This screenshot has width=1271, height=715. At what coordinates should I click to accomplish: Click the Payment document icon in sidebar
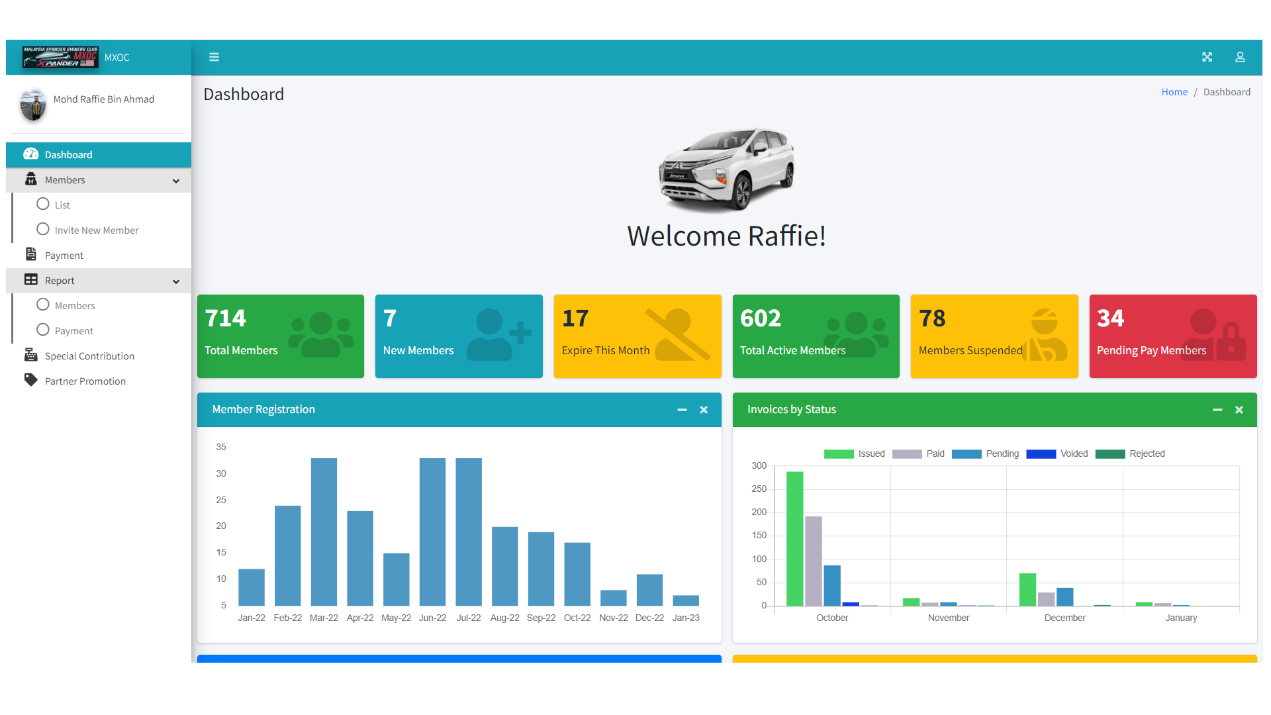pyautogui.click(x=30, y=254)
